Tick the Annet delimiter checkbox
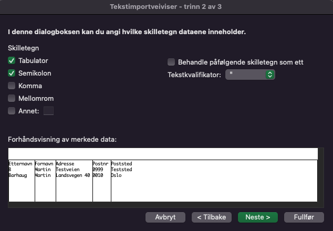 pyautogui.click(x=12, y=111)
